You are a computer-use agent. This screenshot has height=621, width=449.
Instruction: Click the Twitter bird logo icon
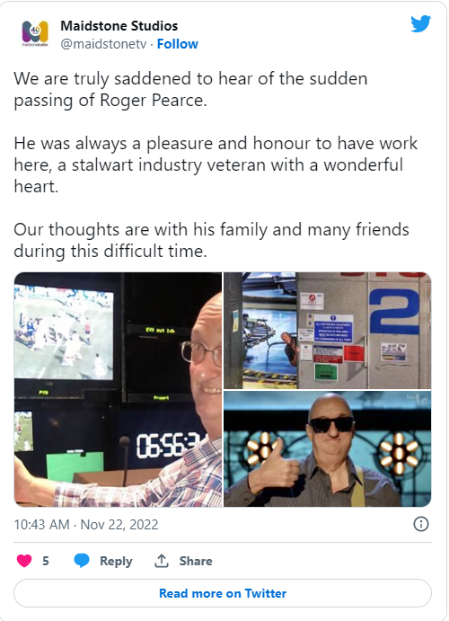click(x=420, y=24)
